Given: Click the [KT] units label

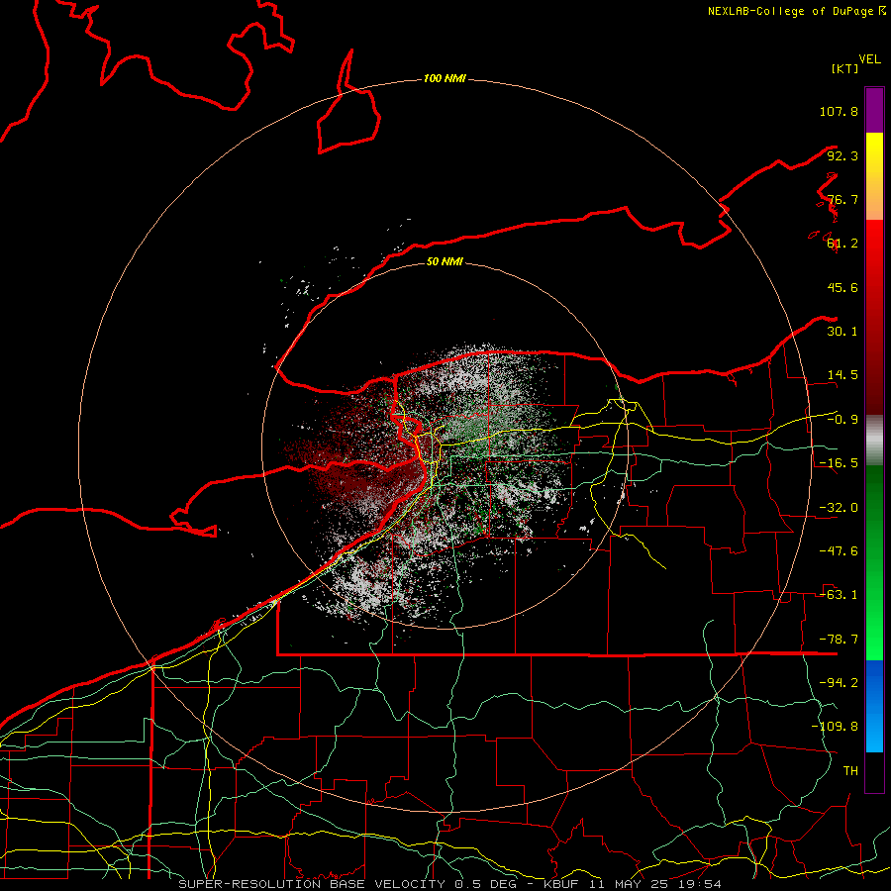Looking at the screenshot, I should 844,68.
